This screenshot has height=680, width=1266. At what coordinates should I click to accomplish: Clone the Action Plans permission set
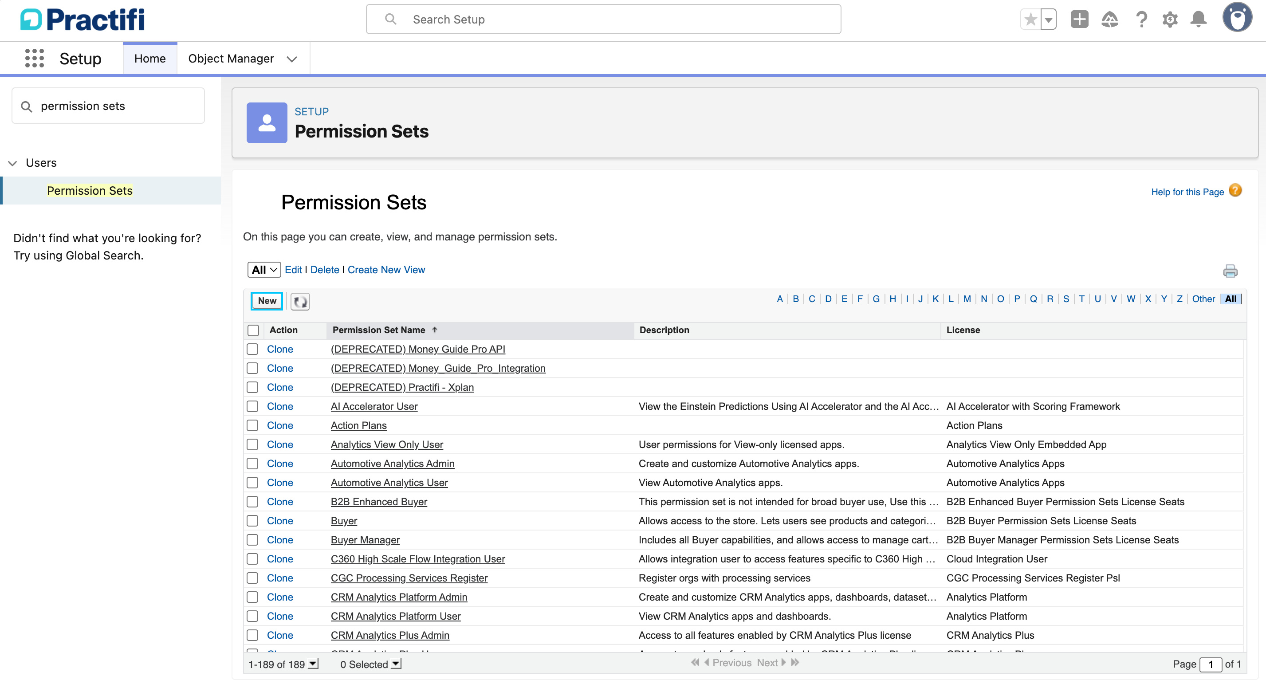[x=279, y=425]
